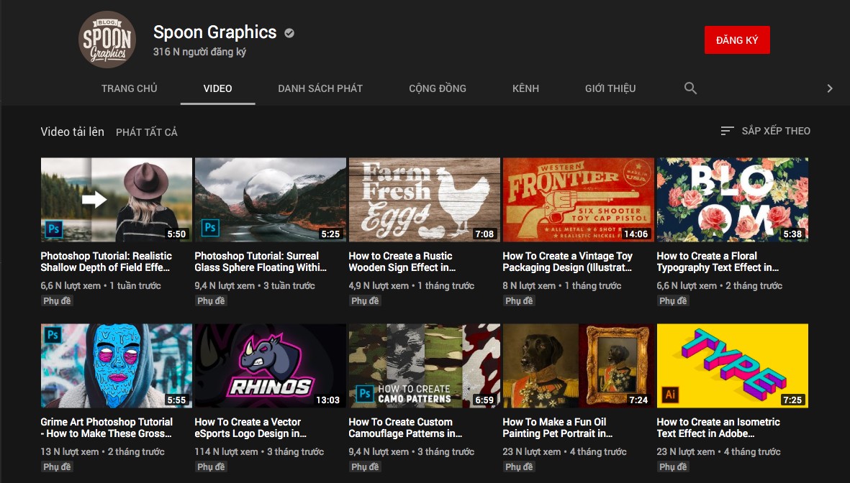
Task: Click title 'How To Create Custom Camouflage Patterns'
Action: click(405, 428)
